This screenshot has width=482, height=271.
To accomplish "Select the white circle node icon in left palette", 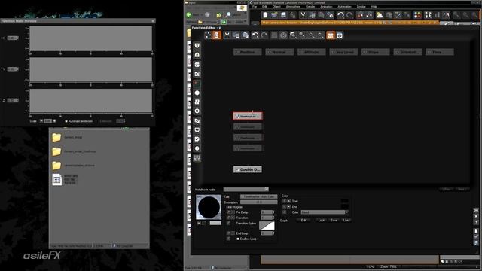I will point(197,93).
